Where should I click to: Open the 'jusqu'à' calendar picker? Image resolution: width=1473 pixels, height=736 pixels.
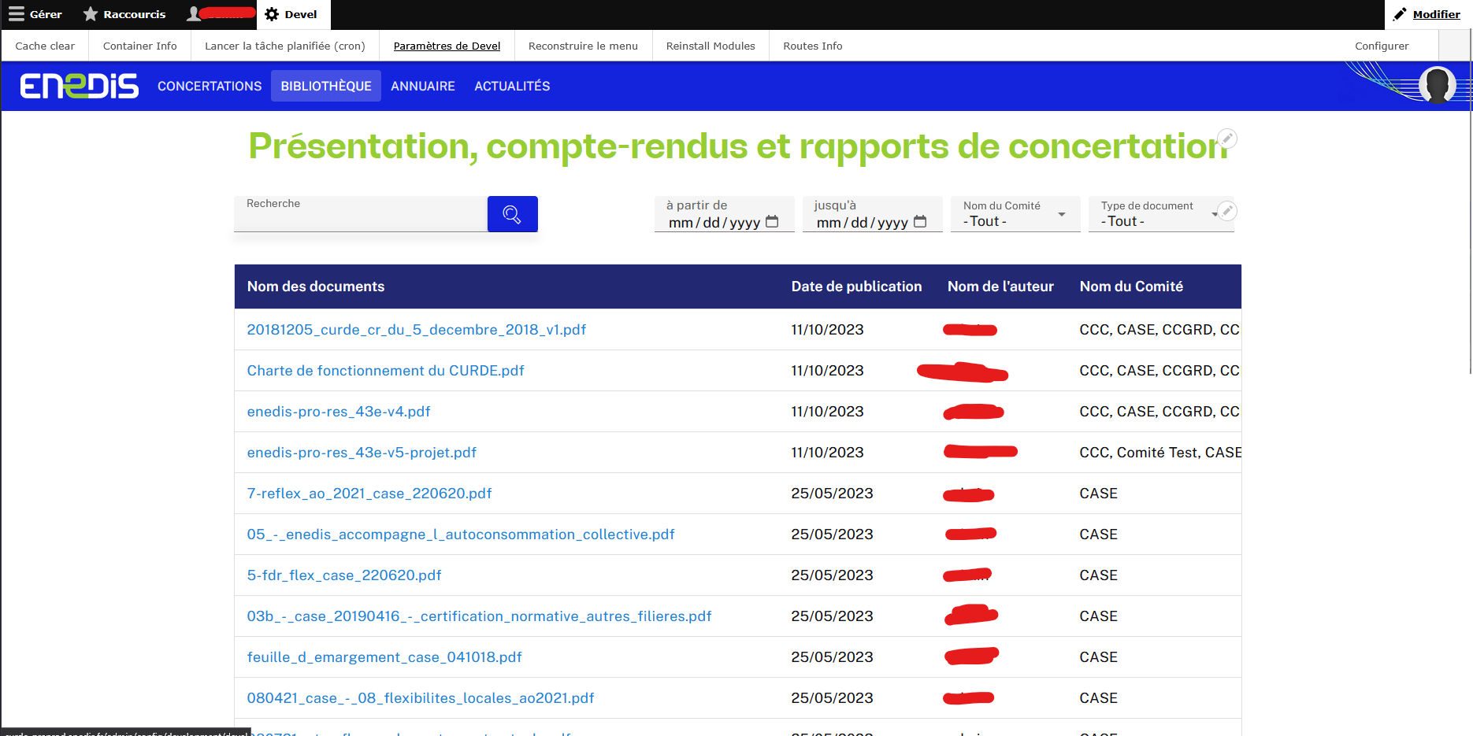point(920,222)
